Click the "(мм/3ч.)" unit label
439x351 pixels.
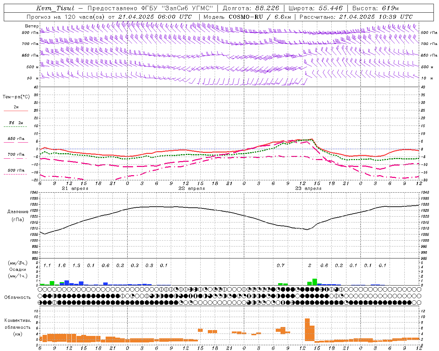click(17, 263)
